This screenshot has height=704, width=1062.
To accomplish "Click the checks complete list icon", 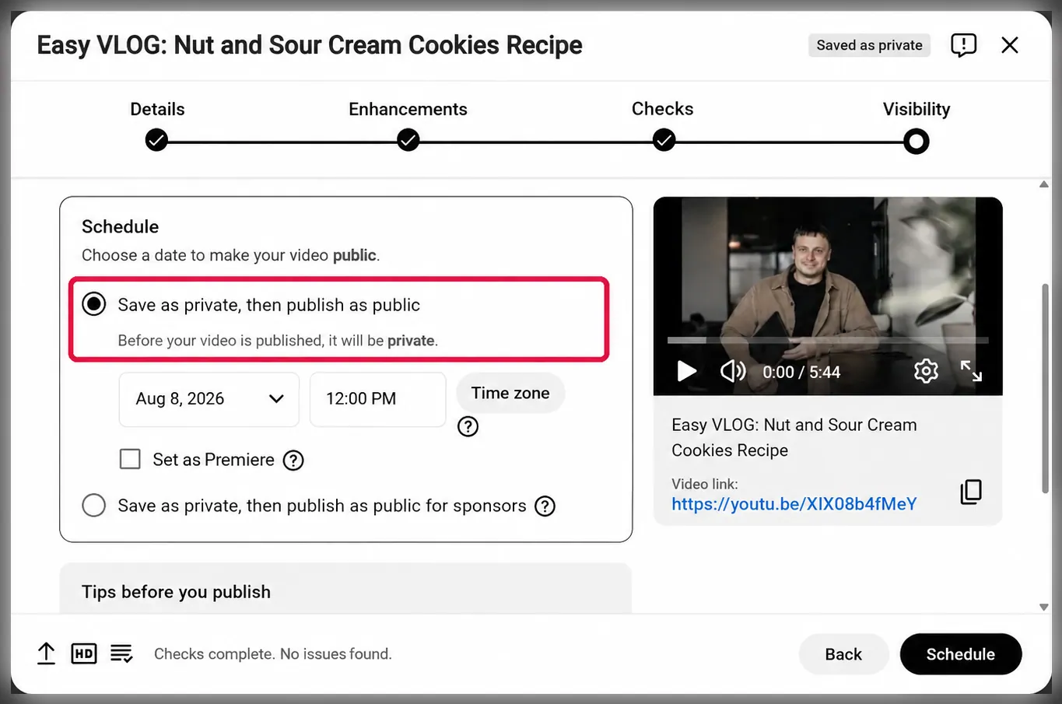I will coord(121,653).
